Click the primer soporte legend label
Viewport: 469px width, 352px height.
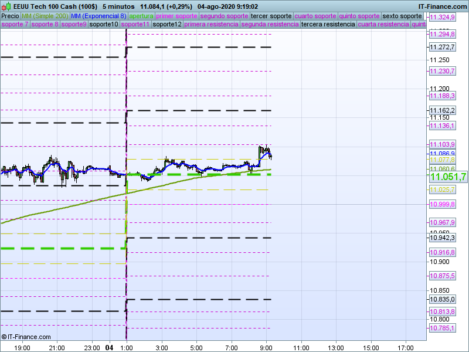pos(177,16)
